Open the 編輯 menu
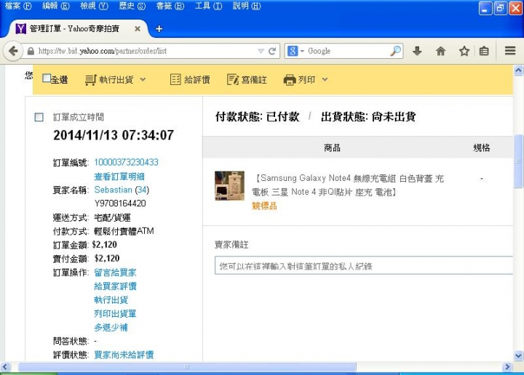The height and width of the screenshot is (375, 524). [56, 6]
